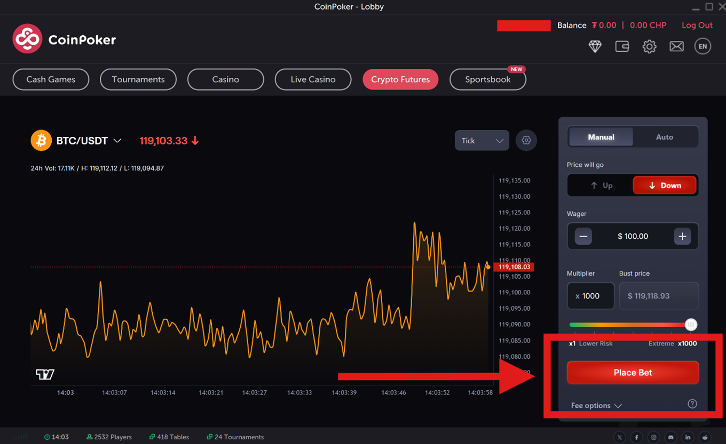Expand Fee options

click(x=596, y=406)
